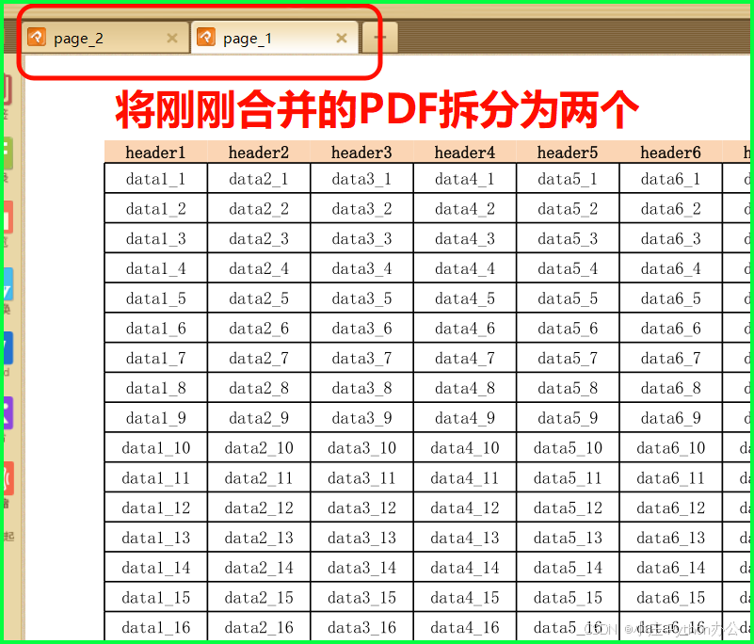The image size is (754, 644).
Task: Click the header1 column heading
Action: [156, 153]
